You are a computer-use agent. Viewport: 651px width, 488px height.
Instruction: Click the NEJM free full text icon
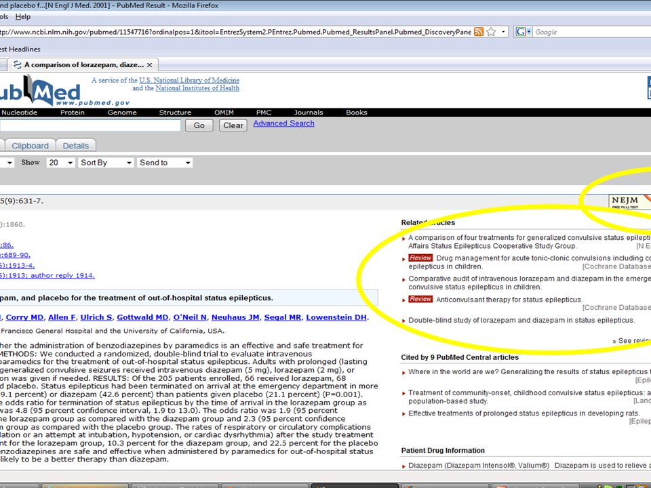[x=630, y=202]
